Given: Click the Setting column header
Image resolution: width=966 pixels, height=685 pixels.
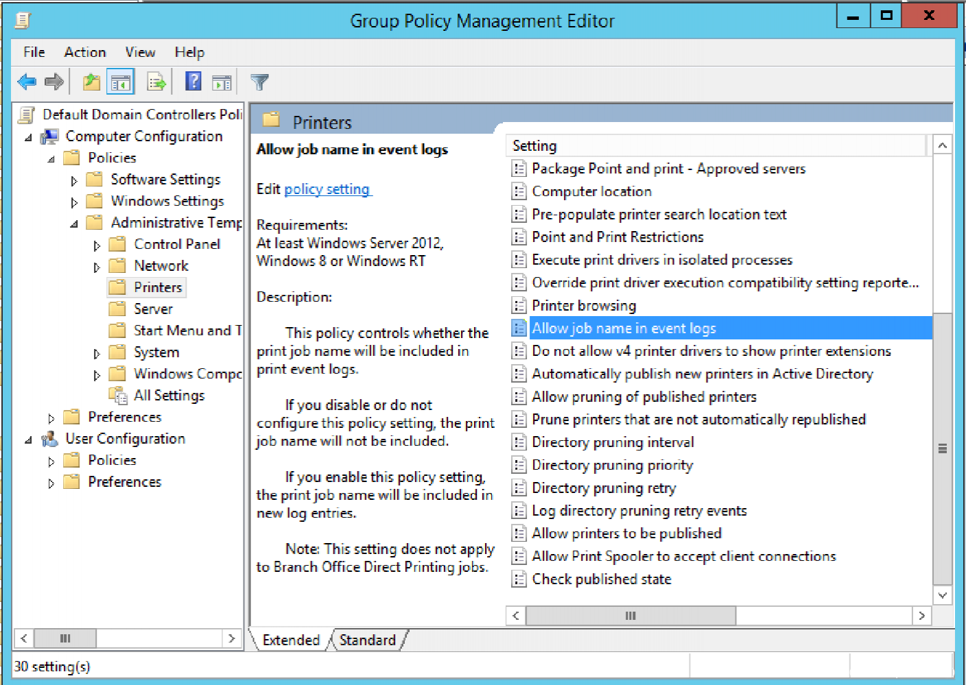Looking at the screenshot, I should click(714, 145).
